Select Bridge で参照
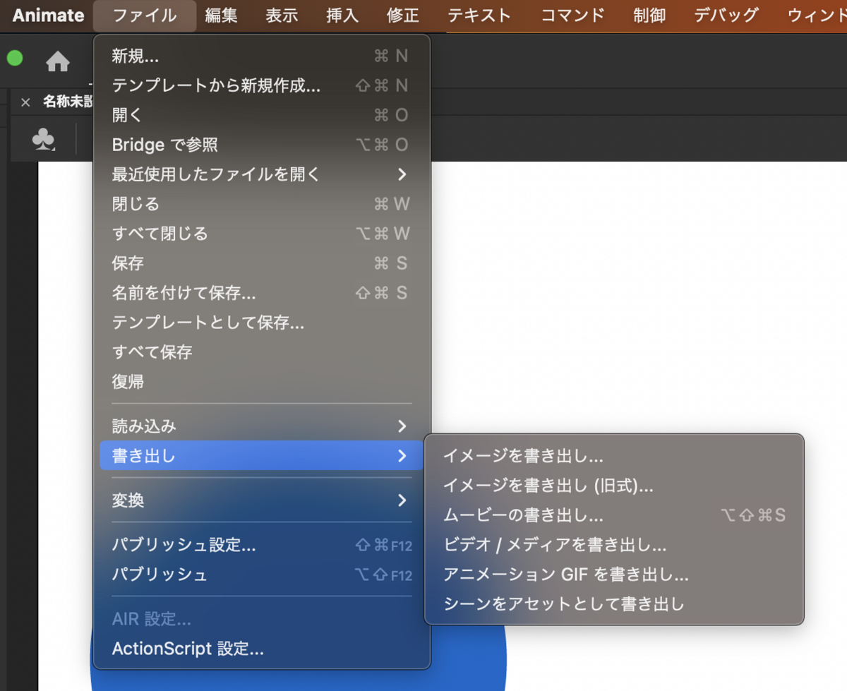The height and width of the screenshot is (691, 847). click(262, 145)
